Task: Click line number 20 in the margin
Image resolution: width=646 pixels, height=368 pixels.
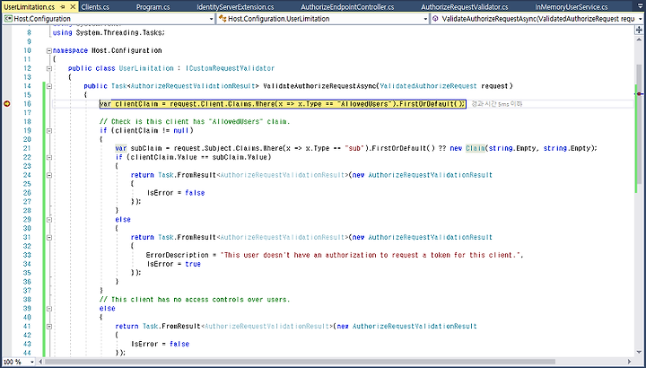Action: coord(27,139)
